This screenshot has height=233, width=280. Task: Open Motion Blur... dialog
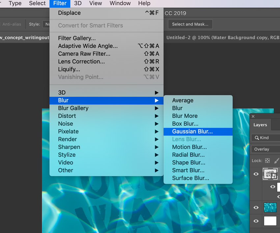click(198, 147)
